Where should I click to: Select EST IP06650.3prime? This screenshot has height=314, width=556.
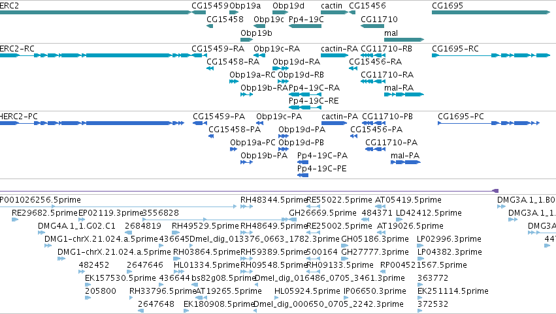point(375,291)
